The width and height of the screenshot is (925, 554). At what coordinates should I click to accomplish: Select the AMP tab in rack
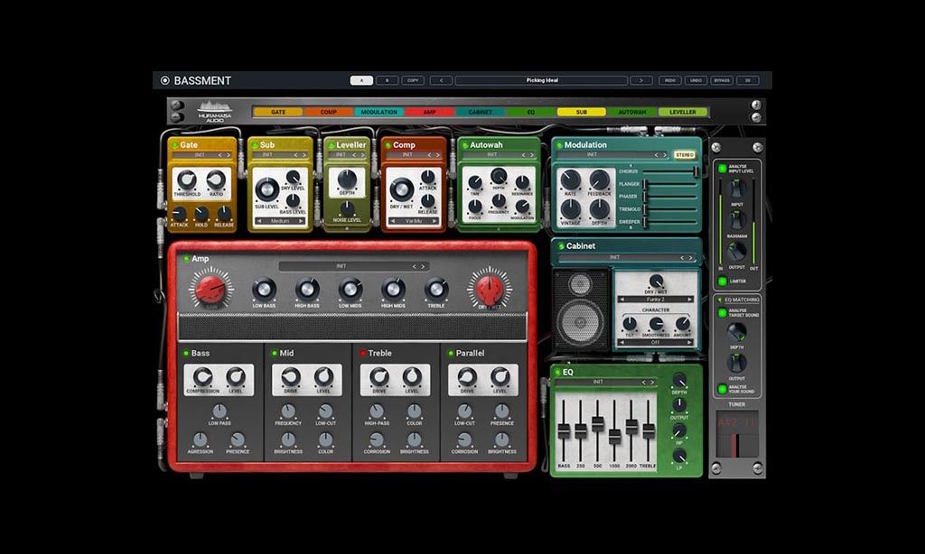[429, 112]
